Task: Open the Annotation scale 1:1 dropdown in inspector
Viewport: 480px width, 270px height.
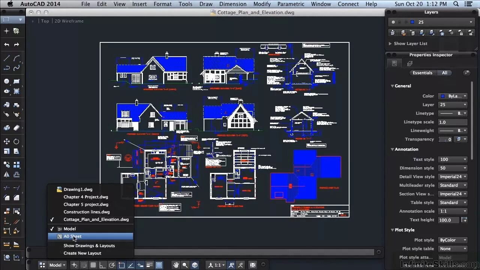Action: [453, 211]
